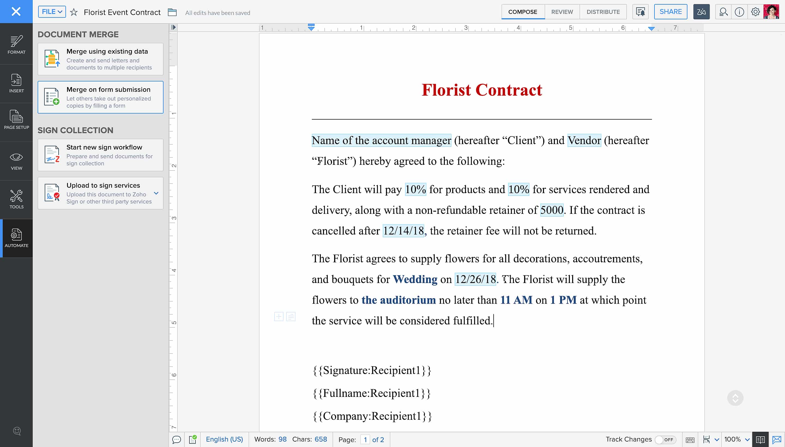
Task: Open comments from the status bar
Action: pos(177,439)
